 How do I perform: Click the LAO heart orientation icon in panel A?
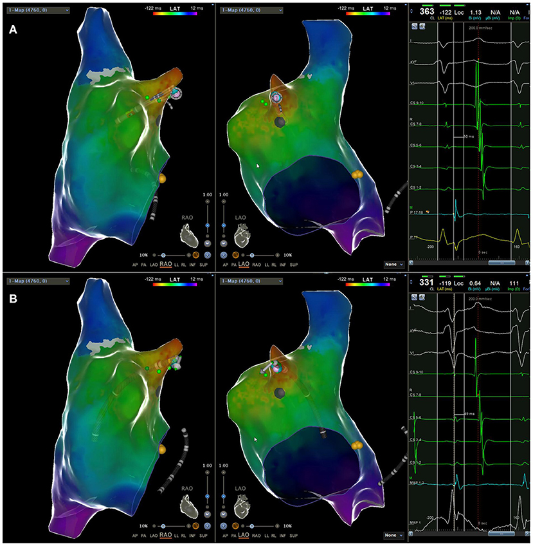click(x=242, y=236)
